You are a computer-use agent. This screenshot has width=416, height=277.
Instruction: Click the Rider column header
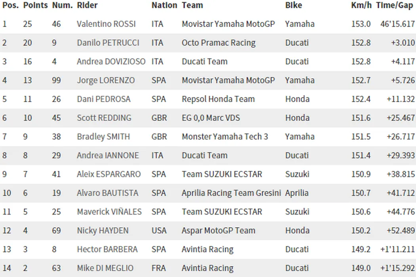pyautogui.click(x=87, y=6)
